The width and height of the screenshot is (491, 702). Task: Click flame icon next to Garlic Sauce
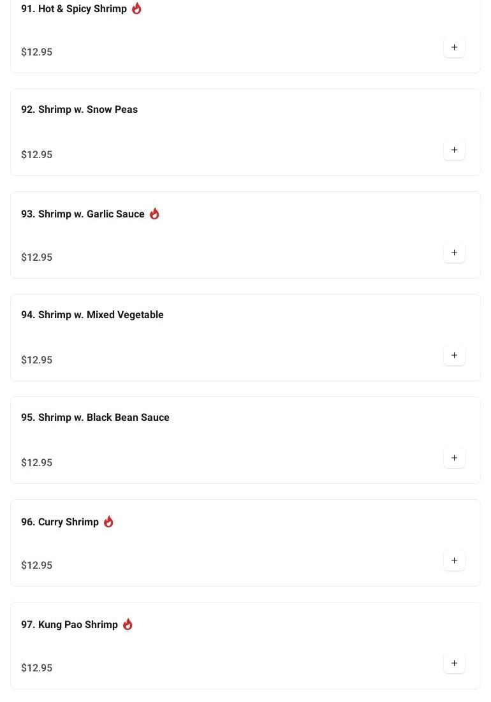click(x=154, y=214)
